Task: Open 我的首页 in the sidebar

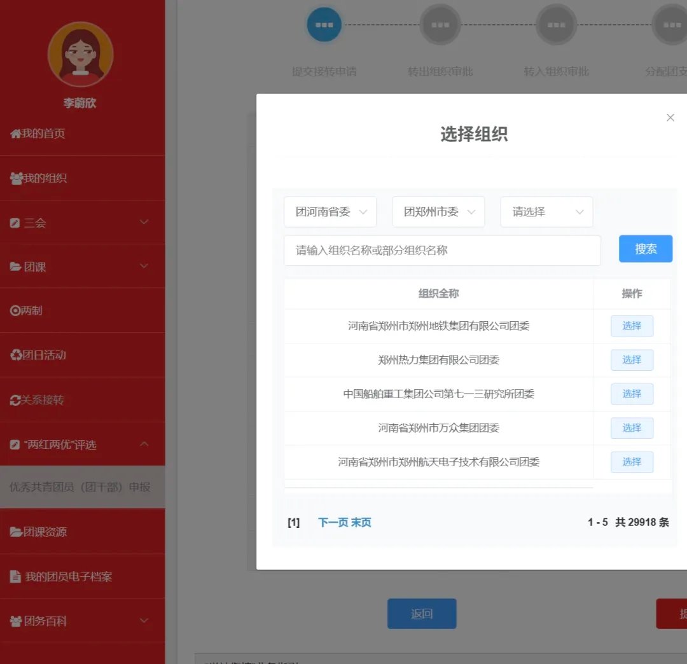Action: [38, 134]
